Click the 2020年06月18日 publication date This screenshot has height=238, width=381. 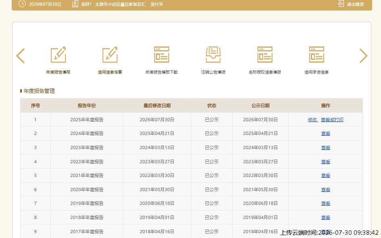tap(260, 203)
